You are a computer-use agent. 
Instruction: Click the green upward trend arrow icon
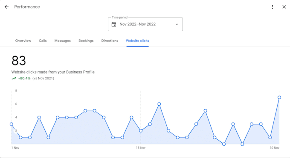click(14, 78)
